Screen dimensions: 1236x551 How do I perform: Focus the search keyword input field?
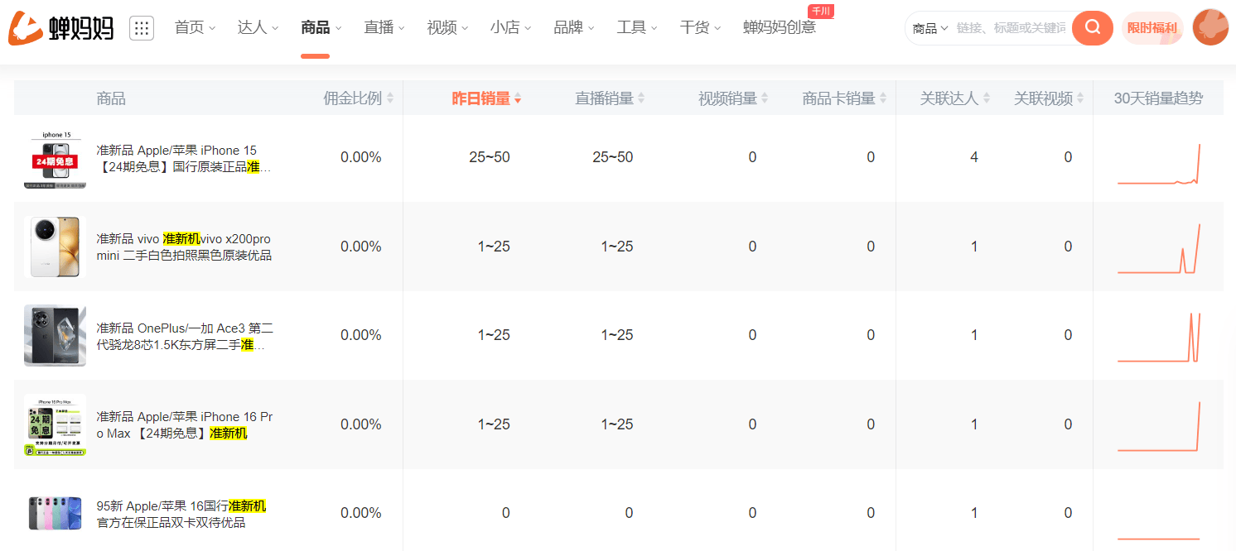point(1011,28)
